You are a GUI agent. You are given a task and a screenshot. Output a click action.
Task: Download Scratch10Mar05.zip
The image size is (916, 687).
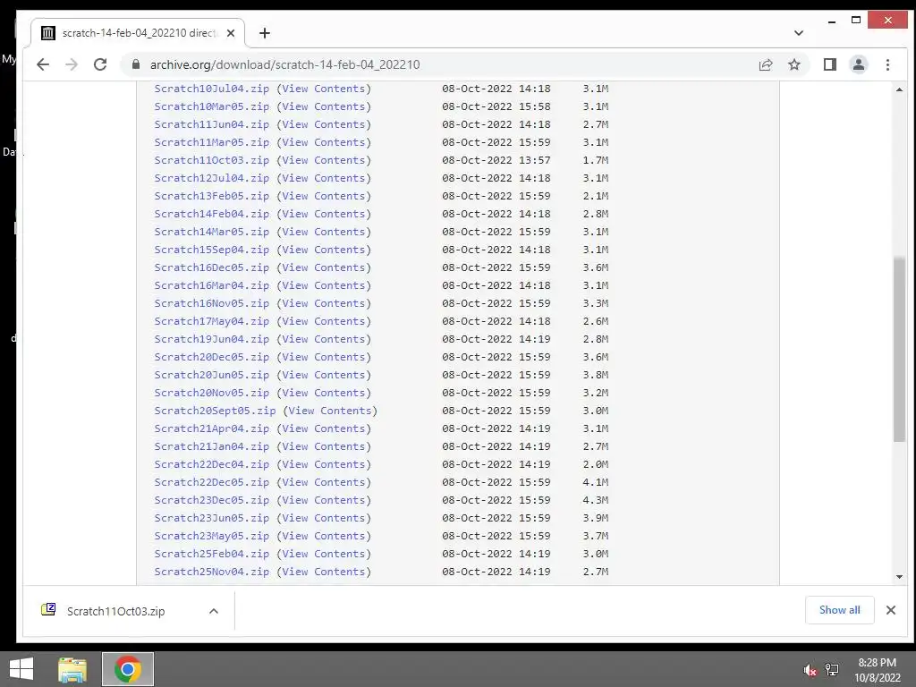pyautogui.click(x=211, y=107)
